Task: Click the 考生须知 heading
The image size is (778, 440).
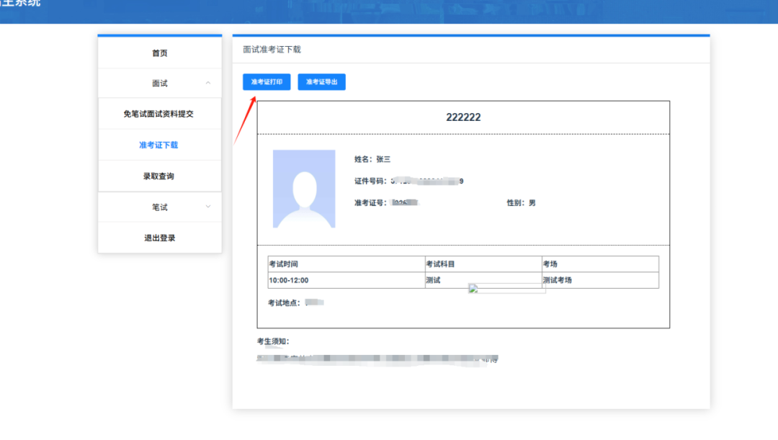Action: pos(273,341)
